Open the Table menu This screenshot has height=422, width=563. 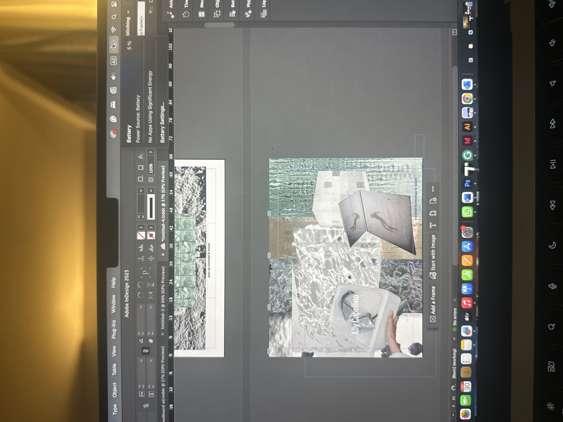pyautogui.click(x=114, y=369)
